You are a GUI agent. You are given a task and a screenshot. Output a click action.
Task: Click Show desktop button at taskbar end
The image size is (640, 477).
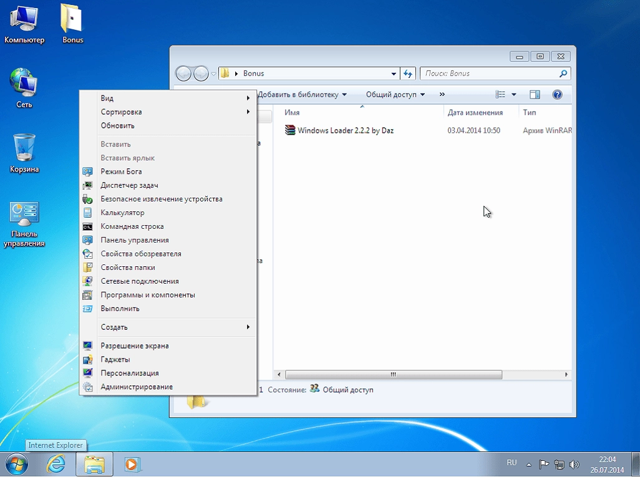[636, 465]
